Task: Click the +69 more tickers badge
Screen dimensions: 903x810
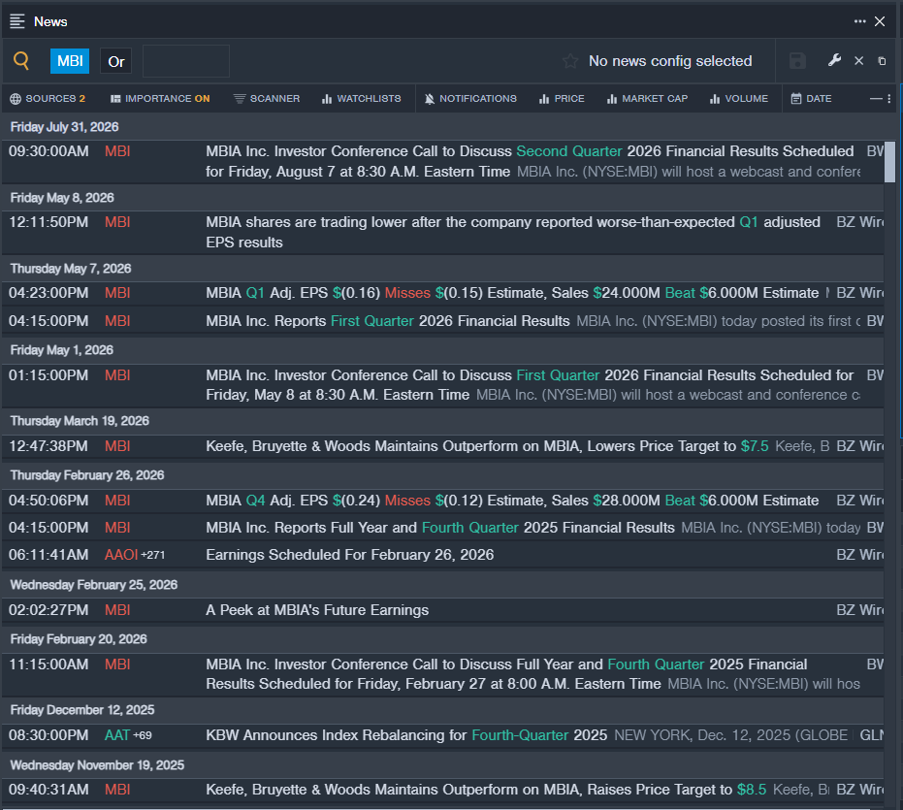Action: (x=143, y=735)
